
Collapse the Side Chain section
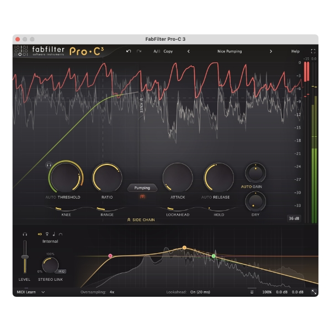[141, 220]
